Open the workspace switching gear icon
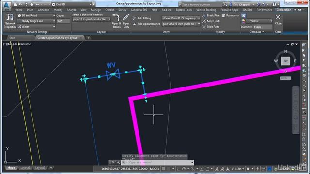The image size is (310, 174). click(x=248, y=169)
